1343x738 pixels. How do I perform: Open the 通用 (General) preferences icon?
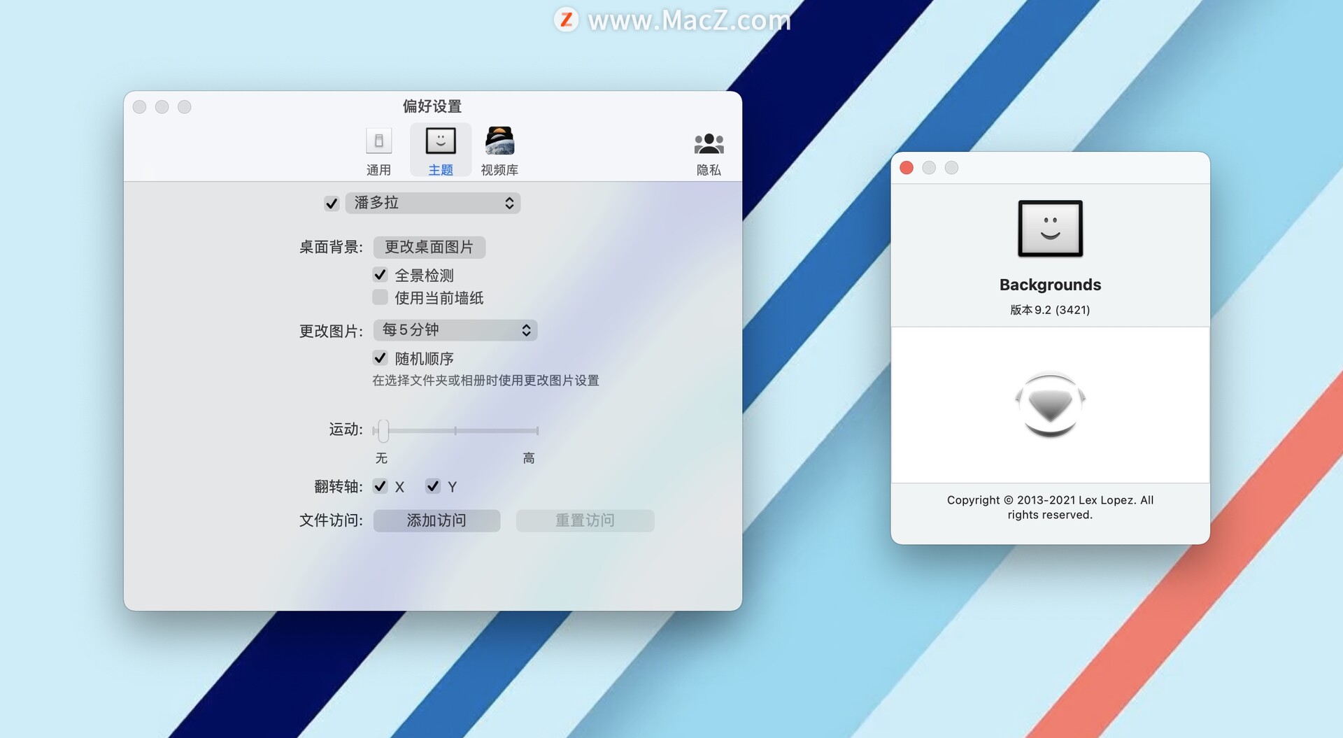pyautogui.click(x=378, y=142)
